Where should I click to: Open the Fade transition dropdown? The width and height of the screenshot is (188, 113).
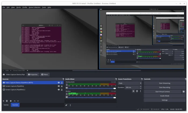129,83
